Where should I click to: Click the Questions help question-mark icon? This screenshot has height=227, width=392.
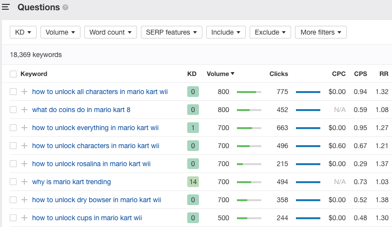pos(65,7)
